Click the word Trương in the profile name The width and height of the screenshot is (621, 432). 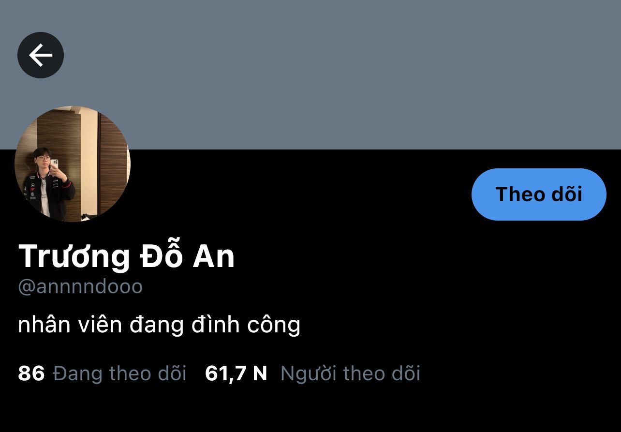click(74, 255)
